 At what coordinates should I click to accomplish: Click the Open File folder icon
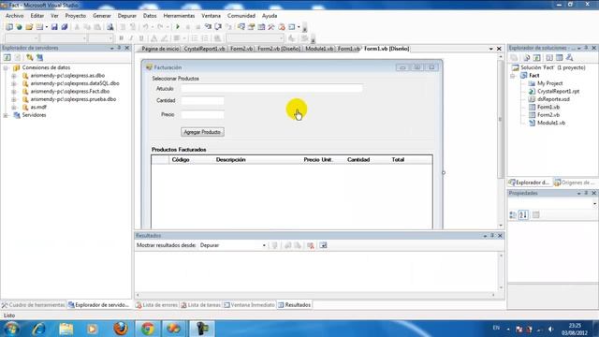pos(29,27)
